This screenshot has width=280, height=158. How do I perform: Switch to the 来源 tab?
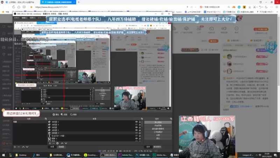point(52,147)
